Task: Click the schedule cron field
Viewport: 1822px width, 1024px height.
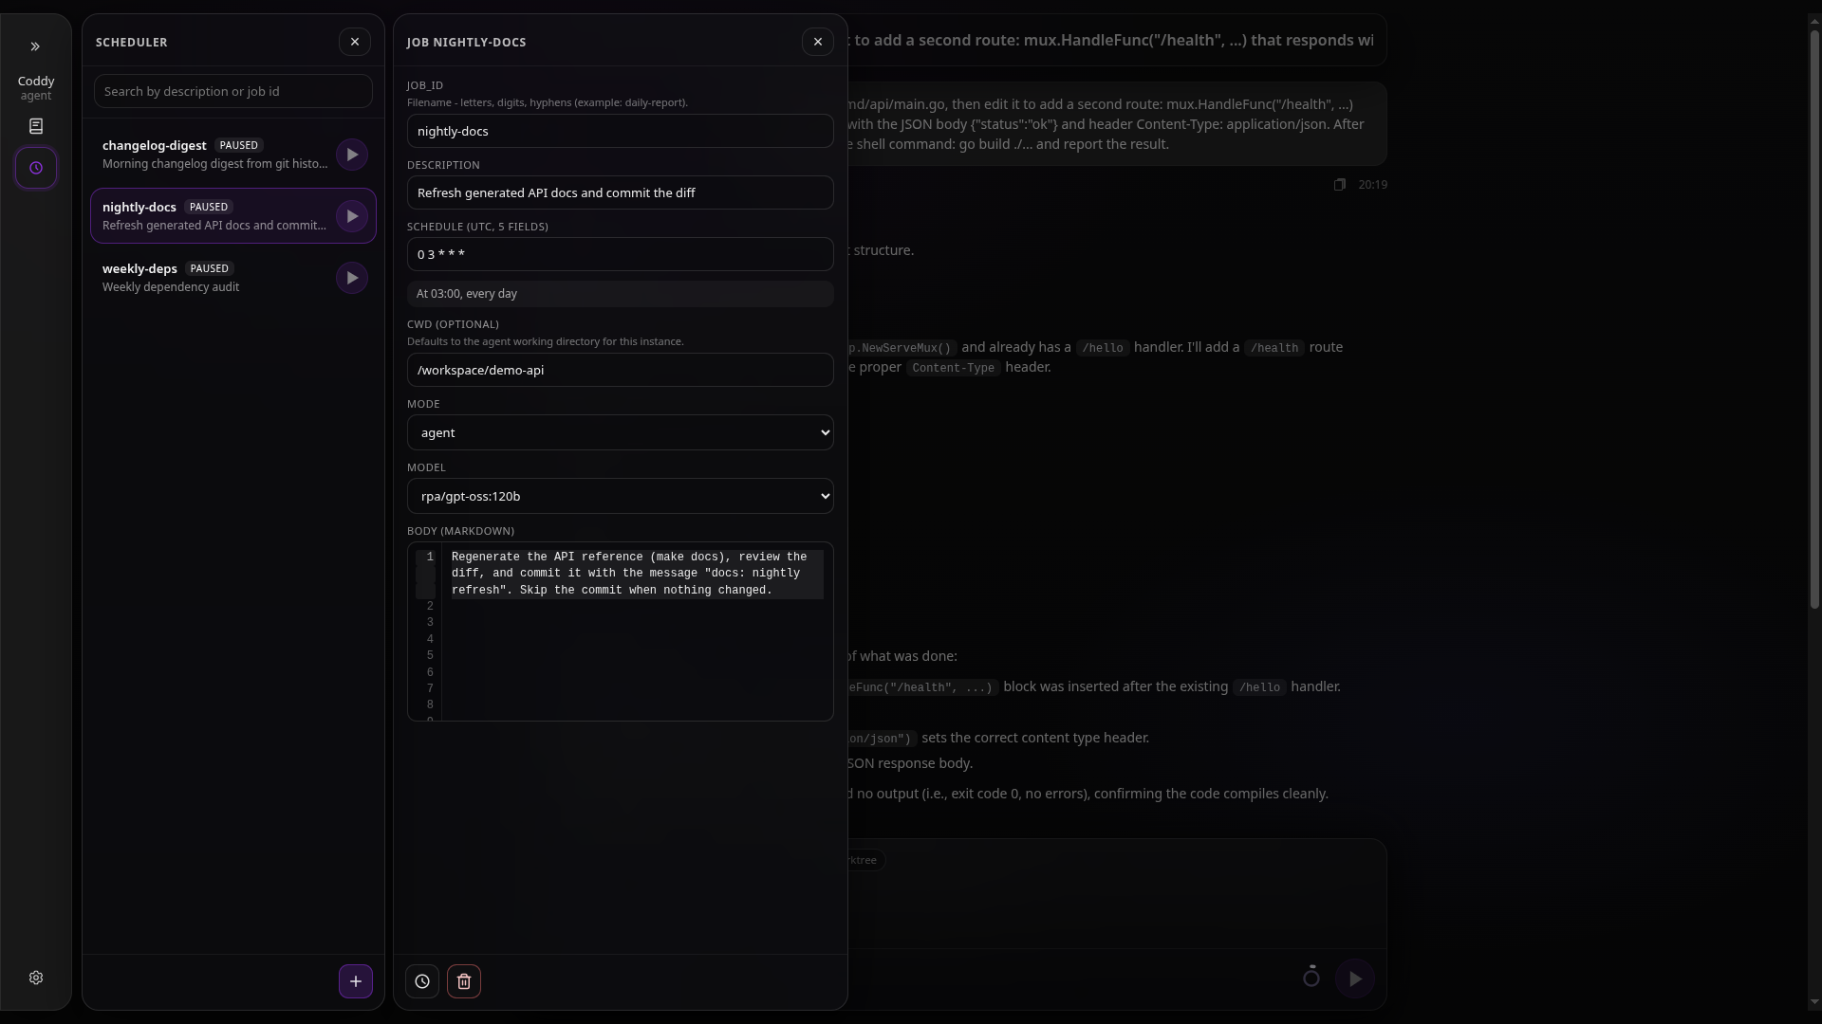Action: (621, 254)
